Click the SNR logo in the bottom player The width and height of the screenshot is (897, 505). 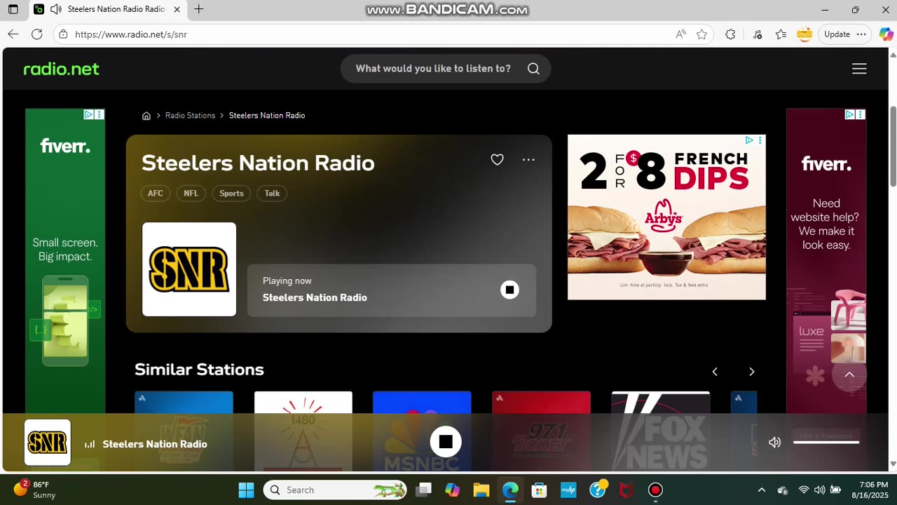point(48,443)
